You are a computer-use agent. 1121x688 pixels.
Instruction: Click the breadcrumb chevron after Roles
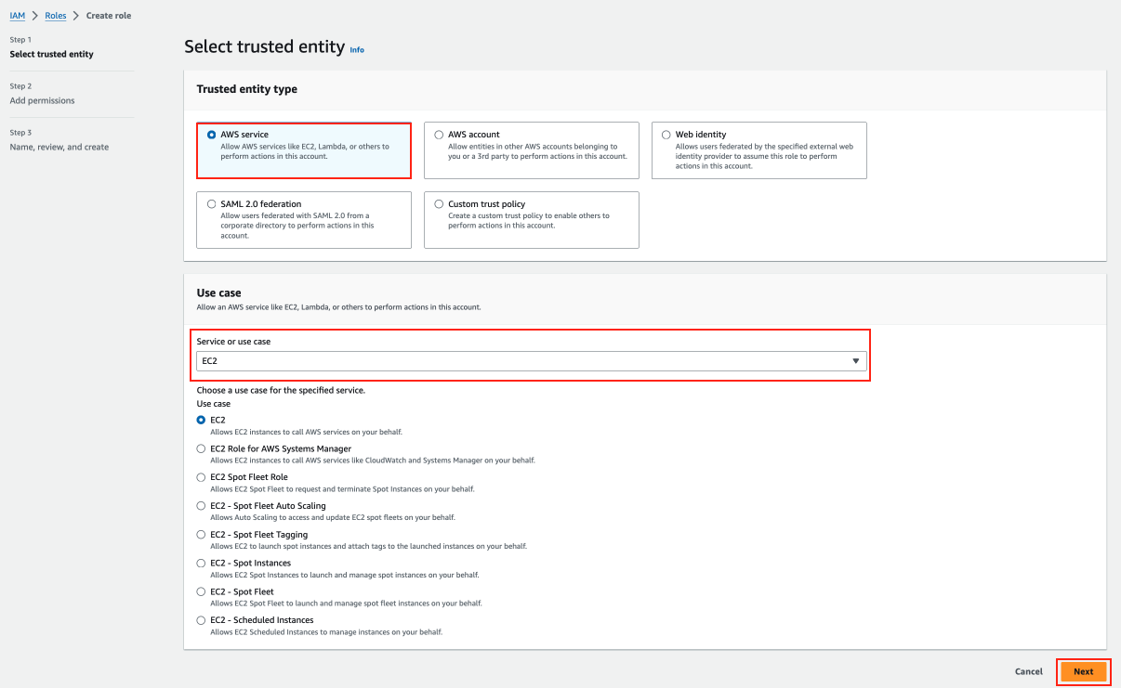pos(76,16)
